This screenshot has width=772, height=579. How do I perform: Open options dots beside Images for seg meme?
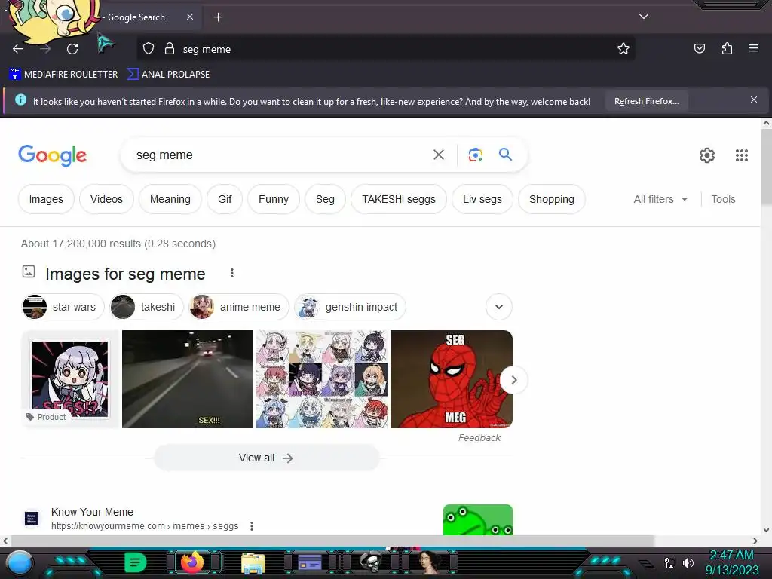pyautogui.click(x=232, y=273)
